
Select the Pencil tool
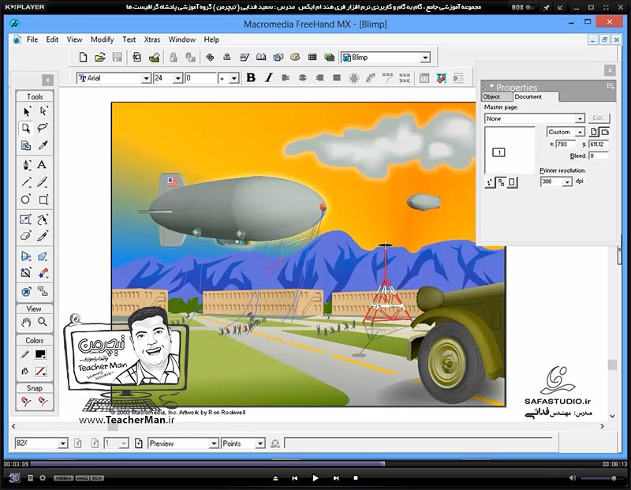(43, 182)
